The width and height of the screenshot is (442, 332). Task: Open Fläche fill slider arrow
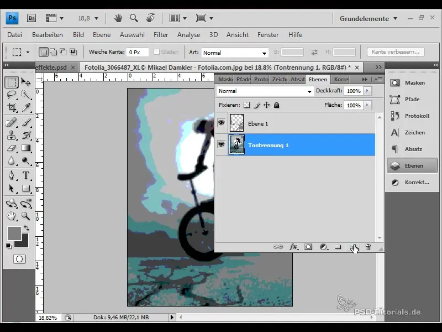(367, 105)
